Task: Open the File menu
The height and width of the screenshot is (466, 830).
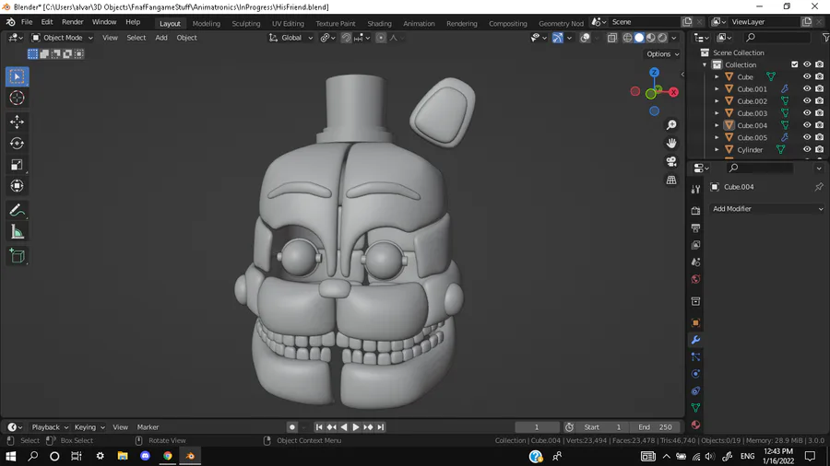Action: (27, 22)
